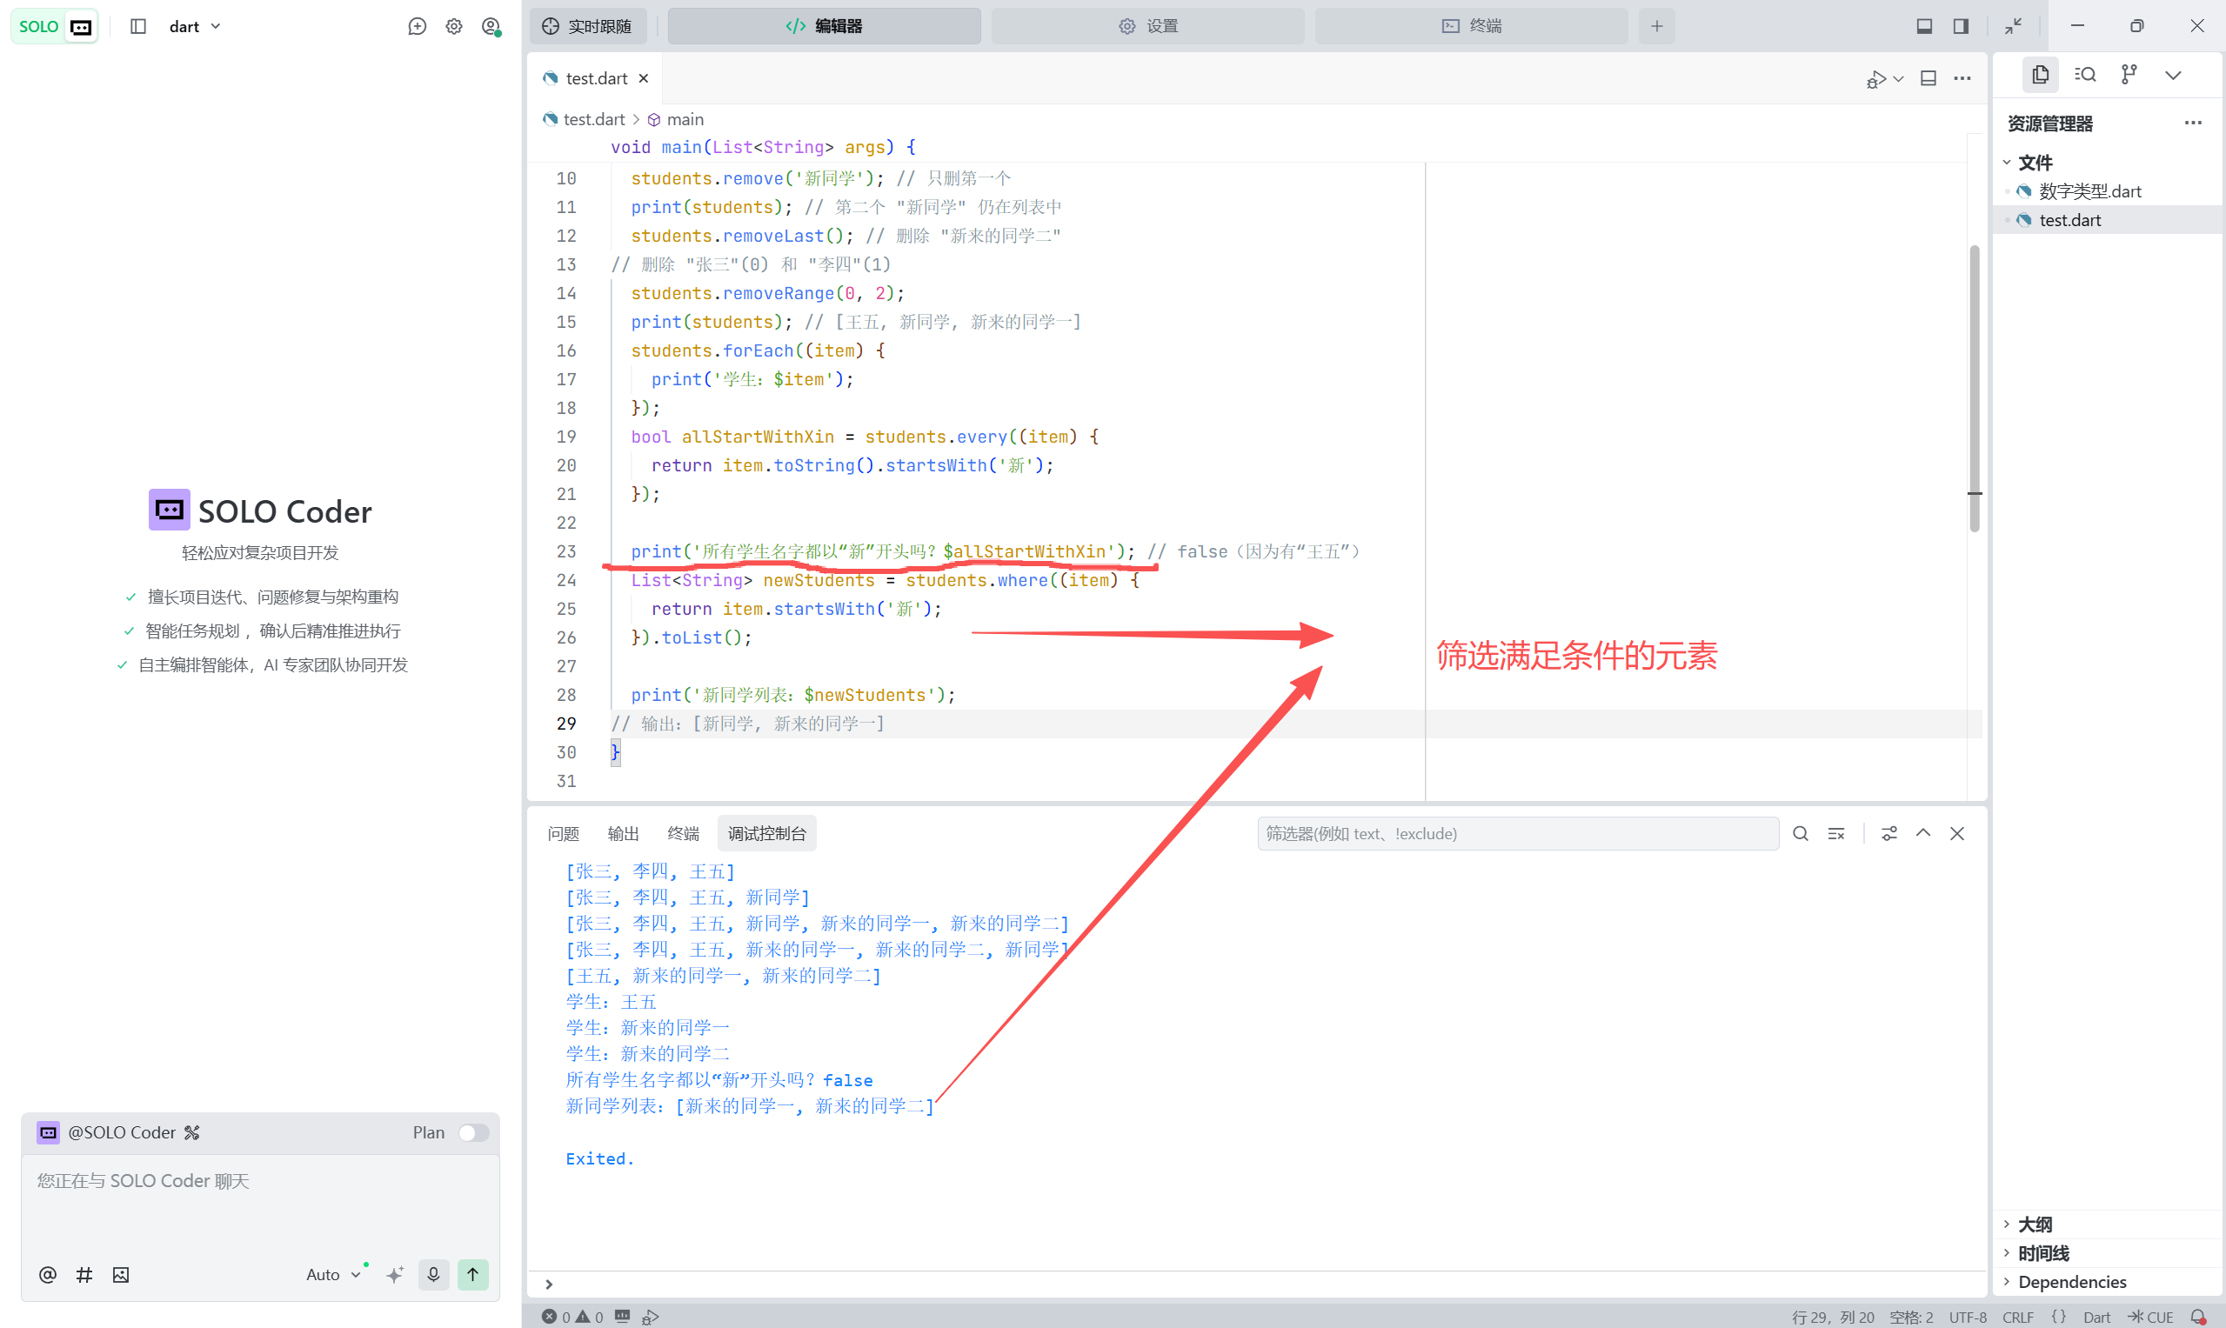This screenshot has width=2226, height=1328.
Task: Open the dart project dropdown
Action: (x=195, y=26)
